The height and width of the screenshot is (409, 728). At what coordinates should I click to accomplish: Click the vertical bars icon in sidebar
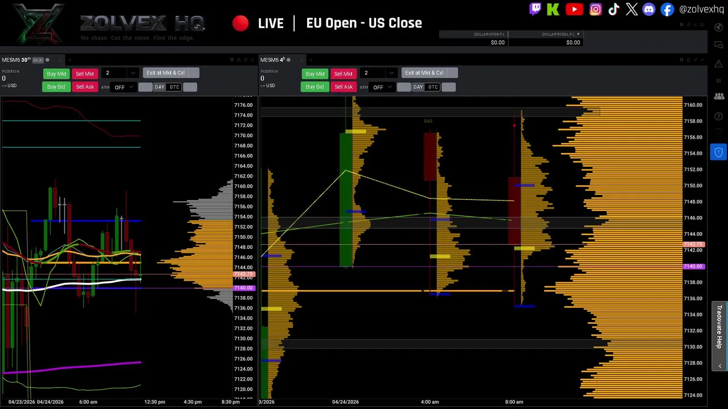(x=718, y=81)
